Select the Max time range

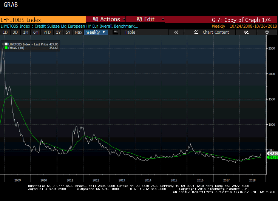79,32
